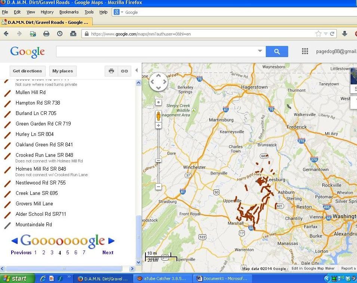
Task: Open the File menu
Action: [5, 12]
